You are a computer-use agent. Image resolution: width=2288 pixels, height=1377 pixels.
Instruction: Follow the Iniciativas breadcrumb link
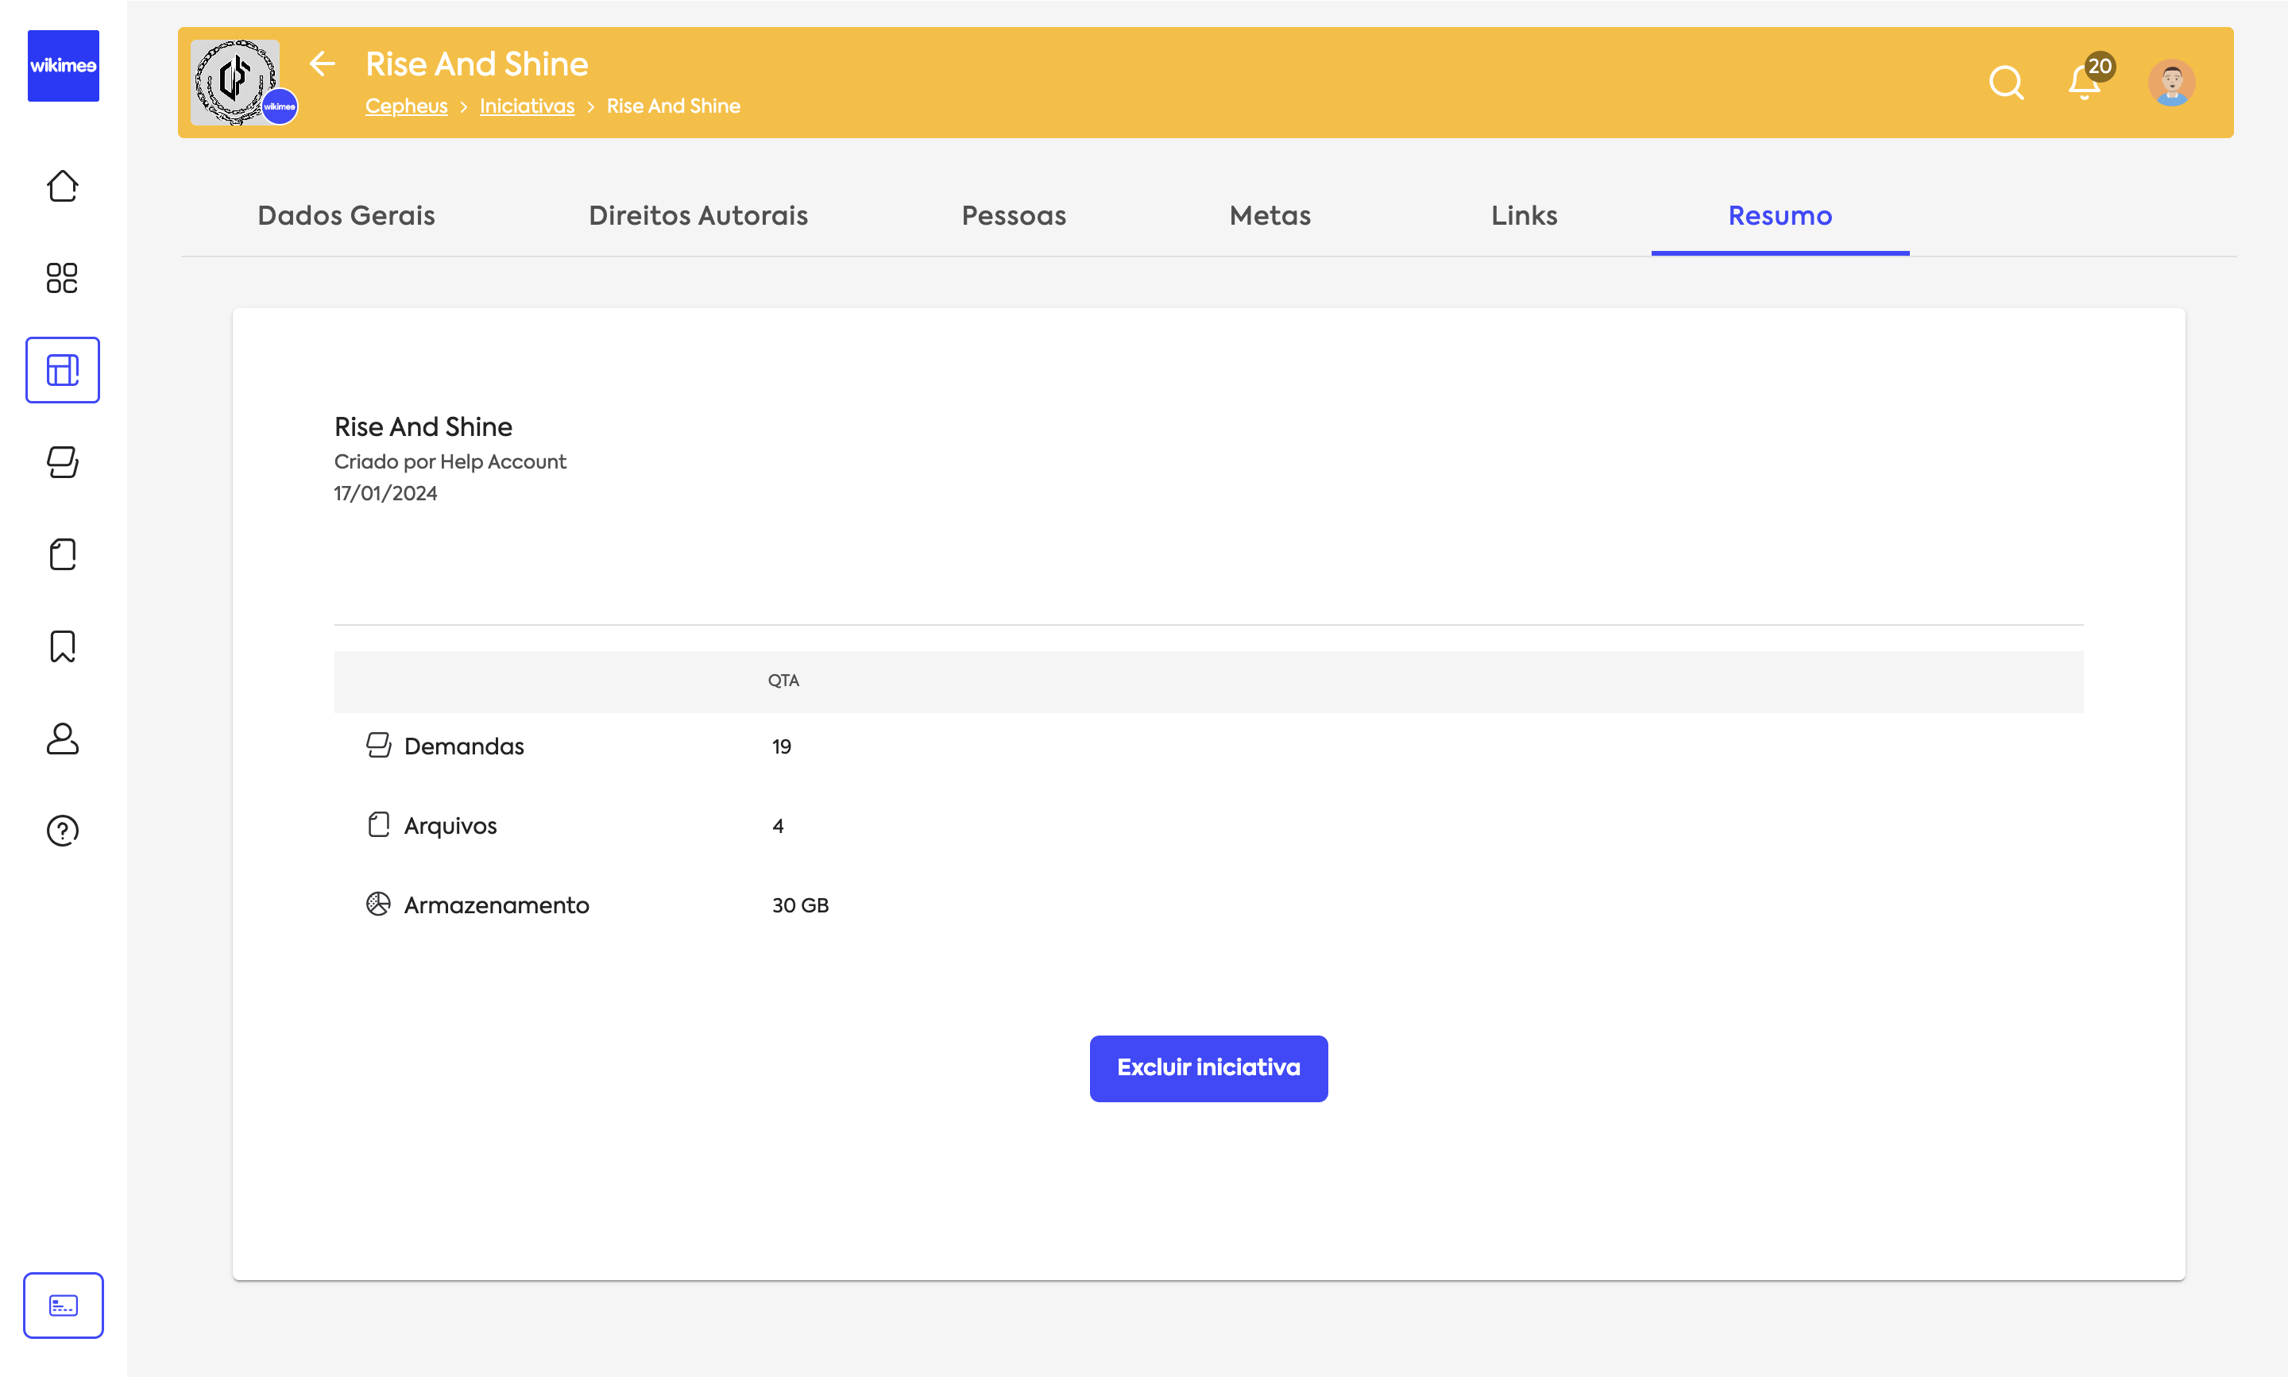tap(526, 106)
